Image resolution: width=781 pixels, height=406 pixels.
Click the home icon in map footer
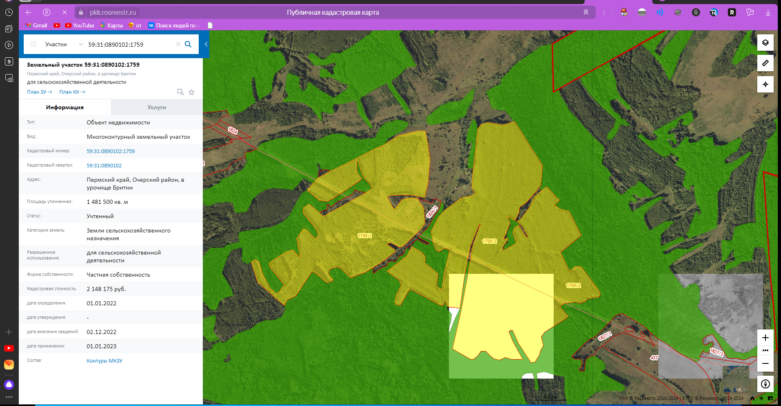752,398
